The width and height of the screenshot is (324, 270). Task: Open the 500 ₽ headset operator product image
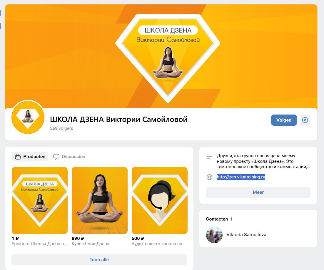click(x=160, y=201)
